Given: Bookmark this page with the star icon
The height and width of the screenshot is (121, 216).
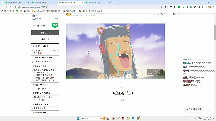Looking at the screenshot, I should 165,7.
